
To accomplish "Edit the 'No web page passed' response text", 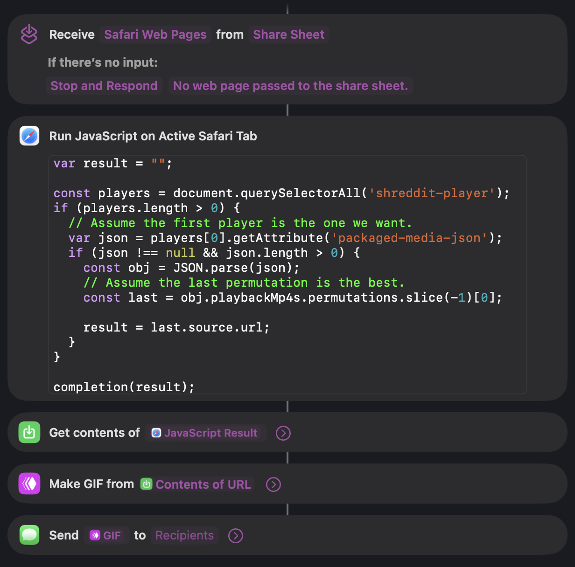I will click(x=290, y=86).
